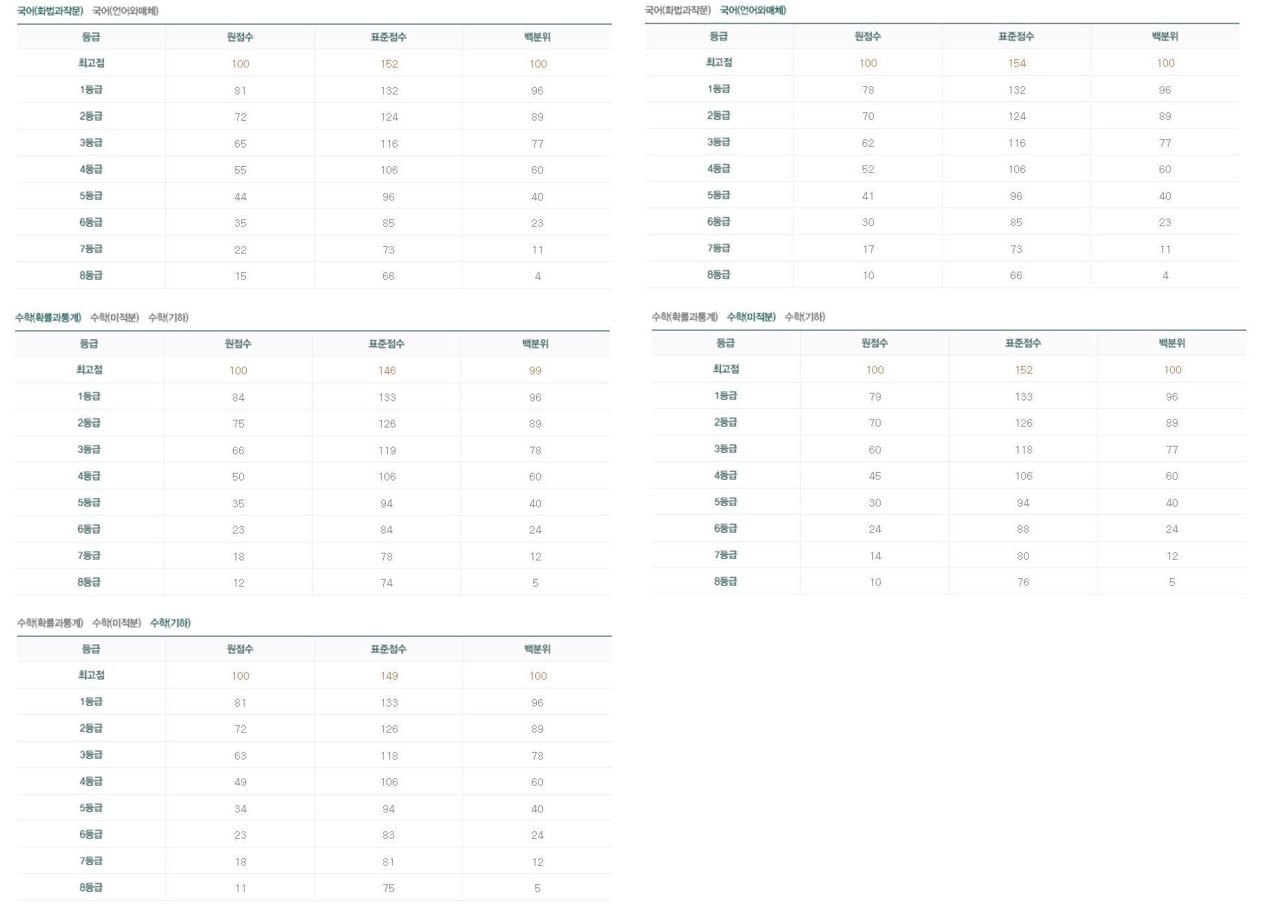This screenshot has width=1263, height=914.
Task: Click the 최고점 standard score 149 cell
Action: pos(389,676)
